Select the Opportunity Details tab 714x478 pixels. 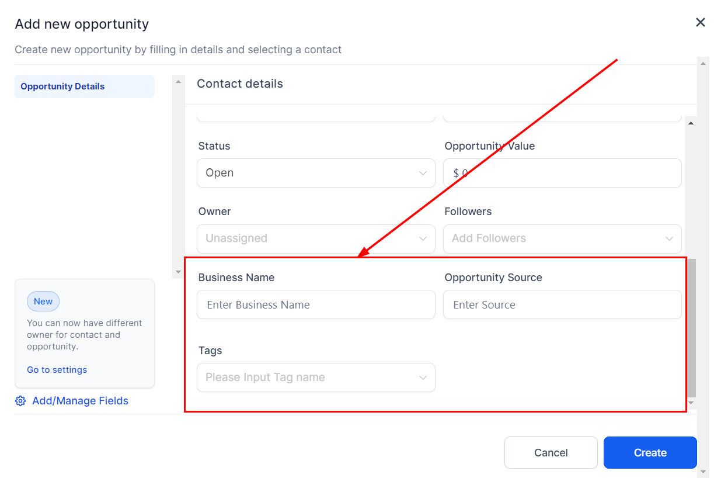coord(84,86)
